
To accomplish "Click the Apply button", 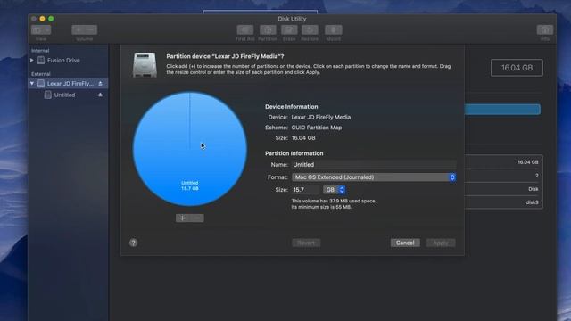I will point(441,243).
